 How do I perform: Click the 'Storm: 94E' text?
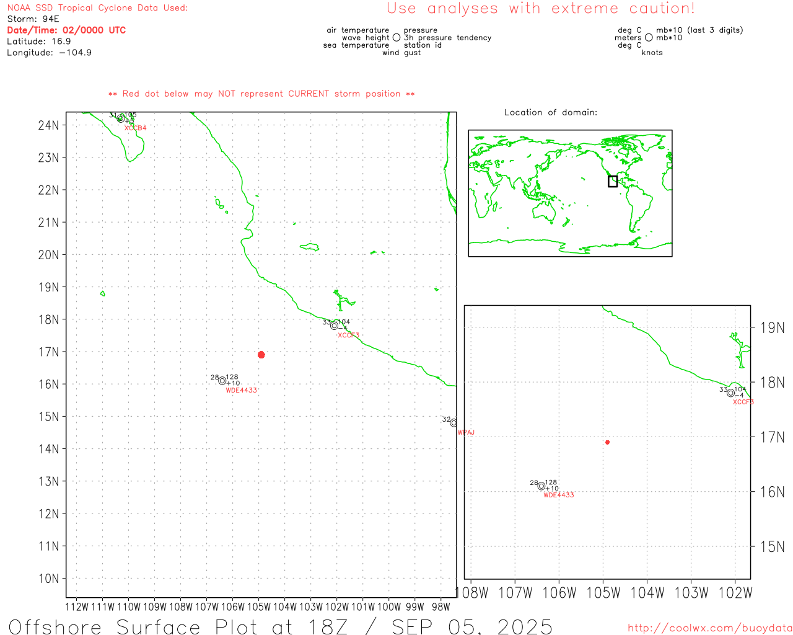coord(33,19)
